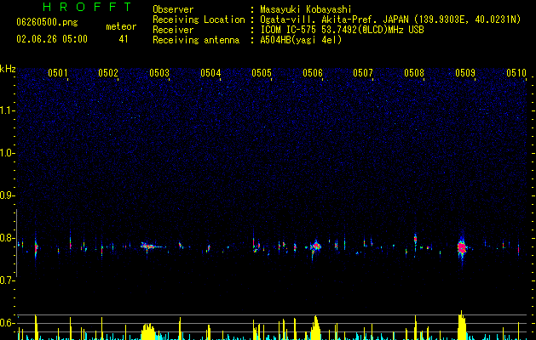Click the meteor label

pyautogui.click(x=121, y=26)
